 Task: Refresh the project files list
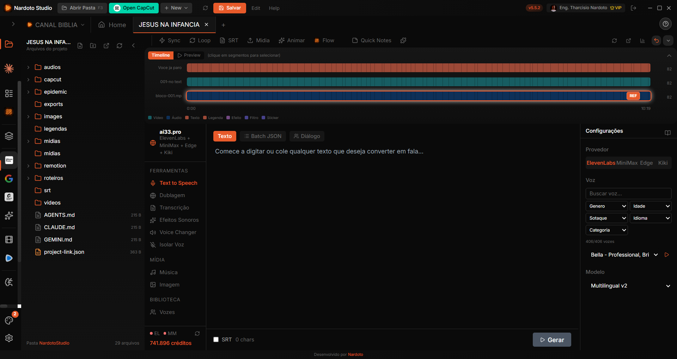coord(120,45)
